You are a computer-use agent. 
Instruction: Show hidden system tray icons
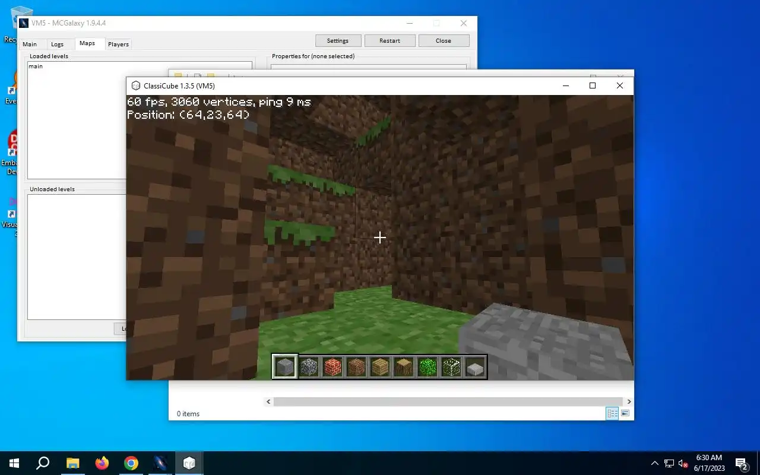pyautogui.click(x=655, y=463)
